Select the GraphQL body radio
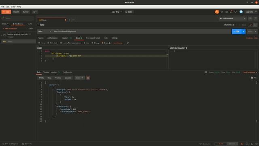The height and width of the screenshot is (146, 259). [x=102, y=43]
